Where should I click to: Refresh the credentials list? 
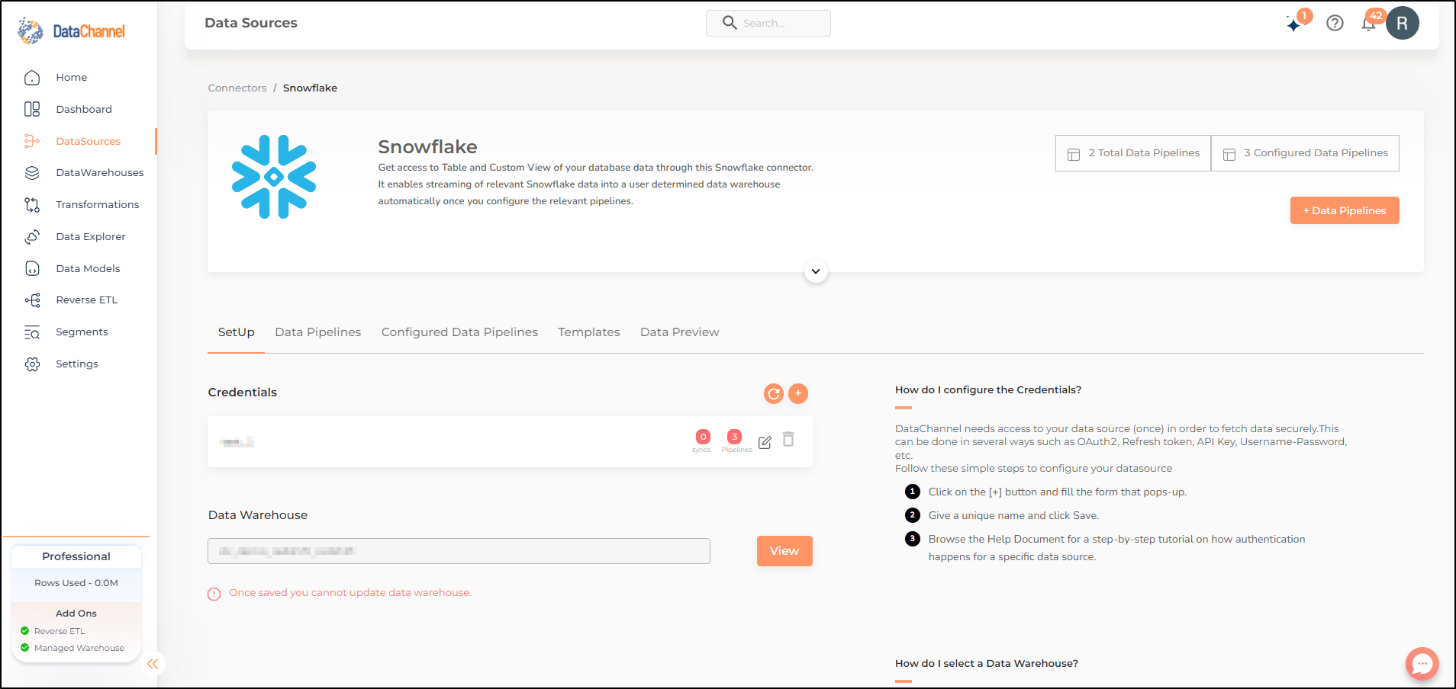pyautogui.click(x=774, y=393)
